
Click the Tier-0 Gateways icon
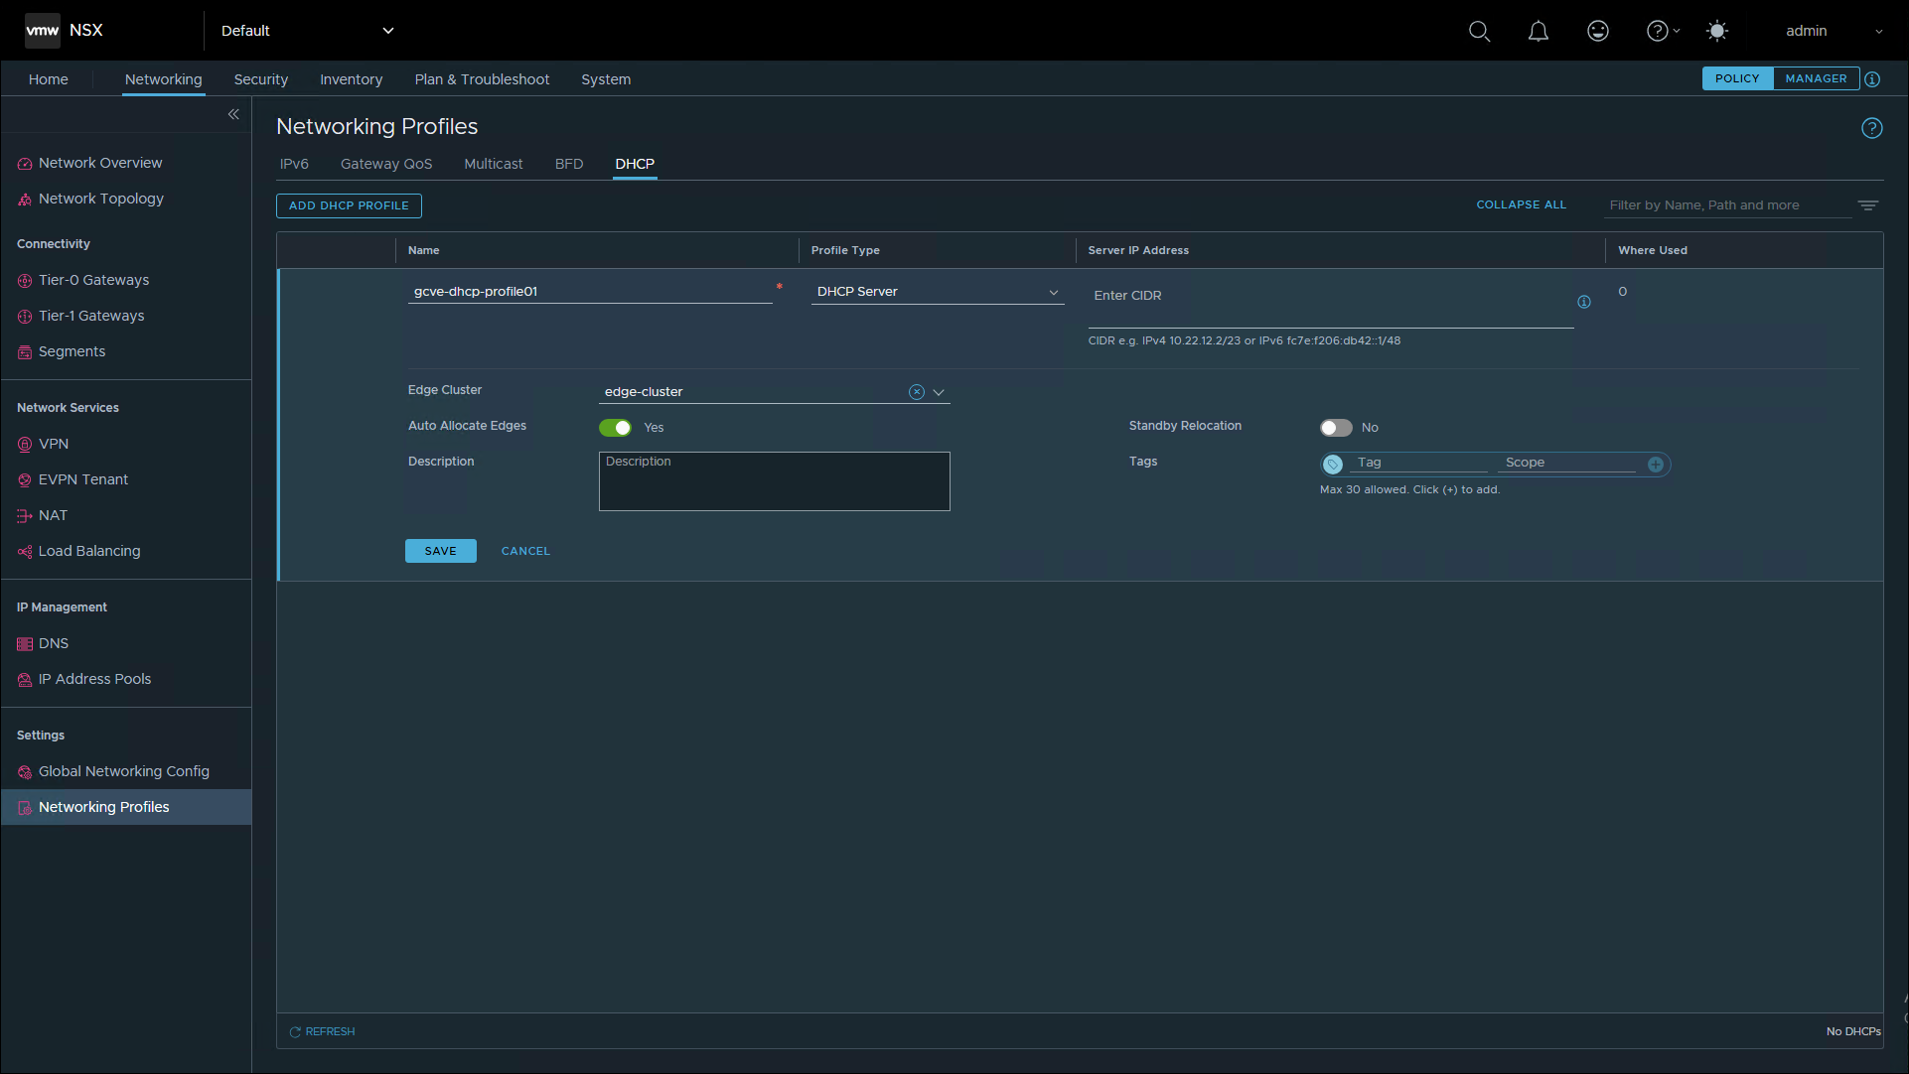25,281
